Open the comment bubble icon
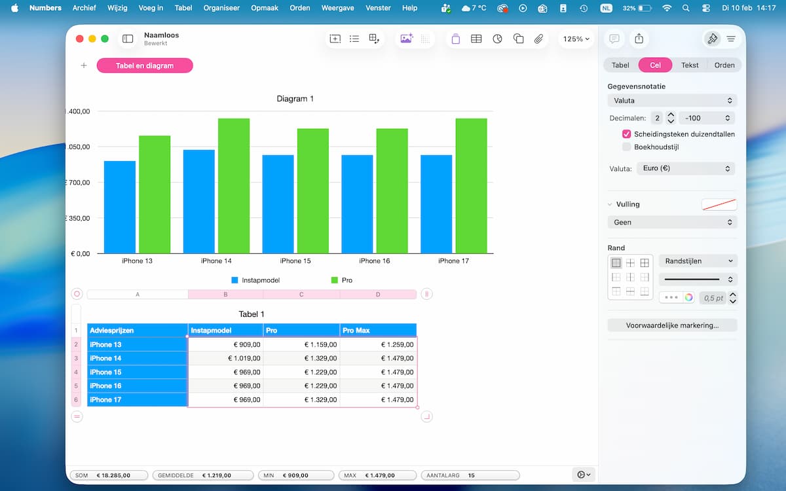The width and height of the screenshot is (786, 491). coord(614,39)
